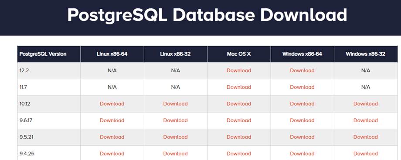Download PostgreSQL 9.4.26 for Windows x86-64
This screenshot has width=401, height=160.
(302, 153)
